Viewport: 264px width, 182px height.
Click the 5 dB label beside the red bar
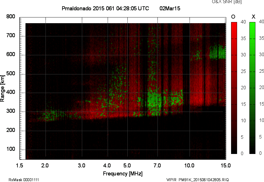point(242,137)
